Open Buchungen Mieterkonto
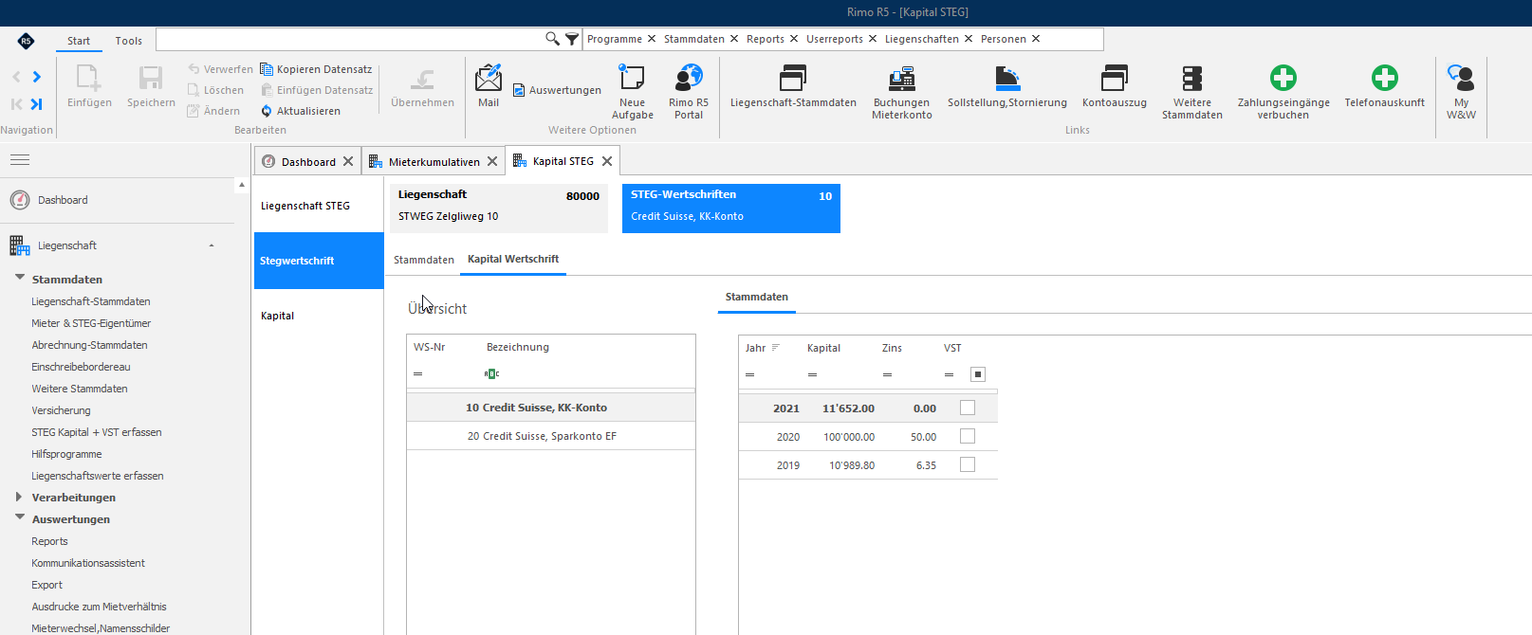This screenshot has height=635, width=1532. (x=902, y=92)
